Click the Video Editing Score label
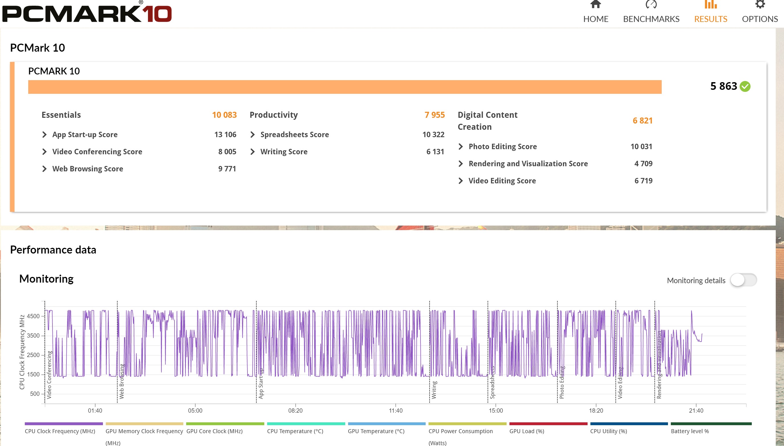 (x=502, y=181)
